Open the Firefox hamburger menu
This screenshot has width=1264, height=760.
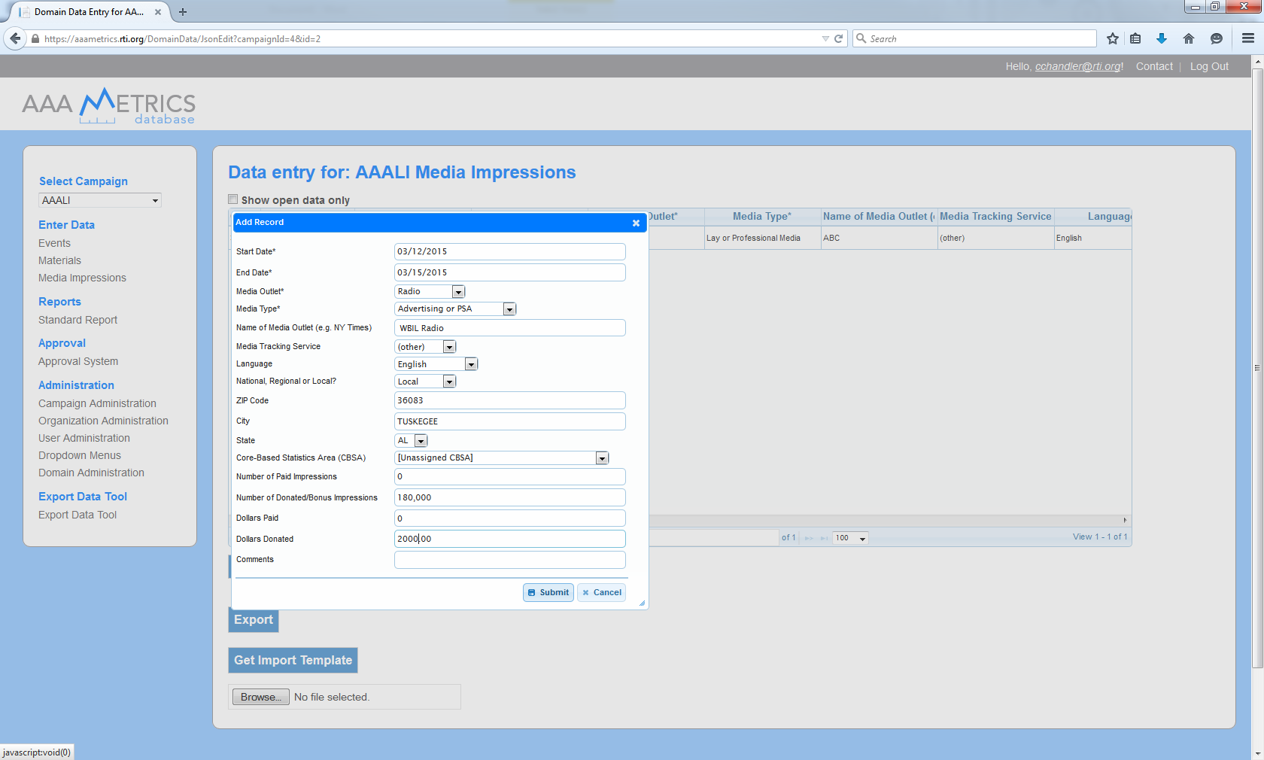tap(1247, 38)
